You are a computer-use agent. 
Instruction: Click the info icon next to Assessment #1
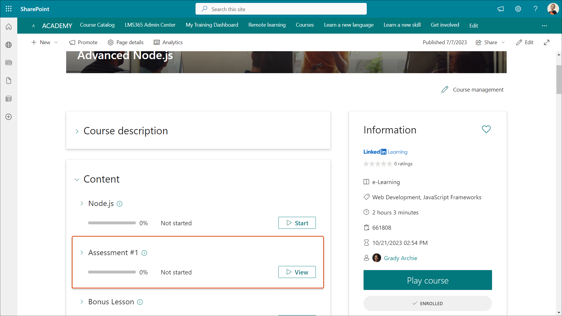tap(144, 253)
